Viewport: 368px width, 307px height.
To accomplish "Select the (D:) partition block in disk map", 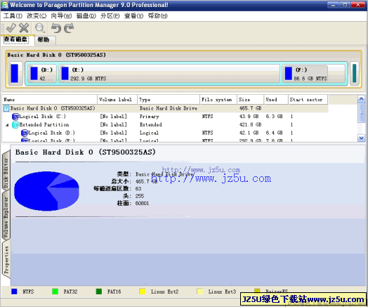I will pos(42,74).
